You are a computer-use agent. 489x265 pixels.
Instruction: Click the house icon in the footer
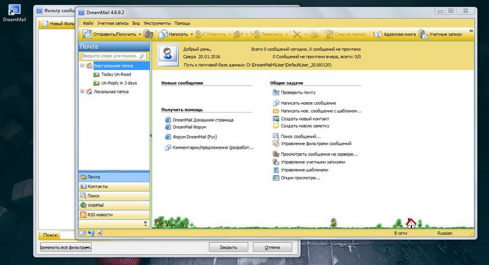tap(411, 223)
